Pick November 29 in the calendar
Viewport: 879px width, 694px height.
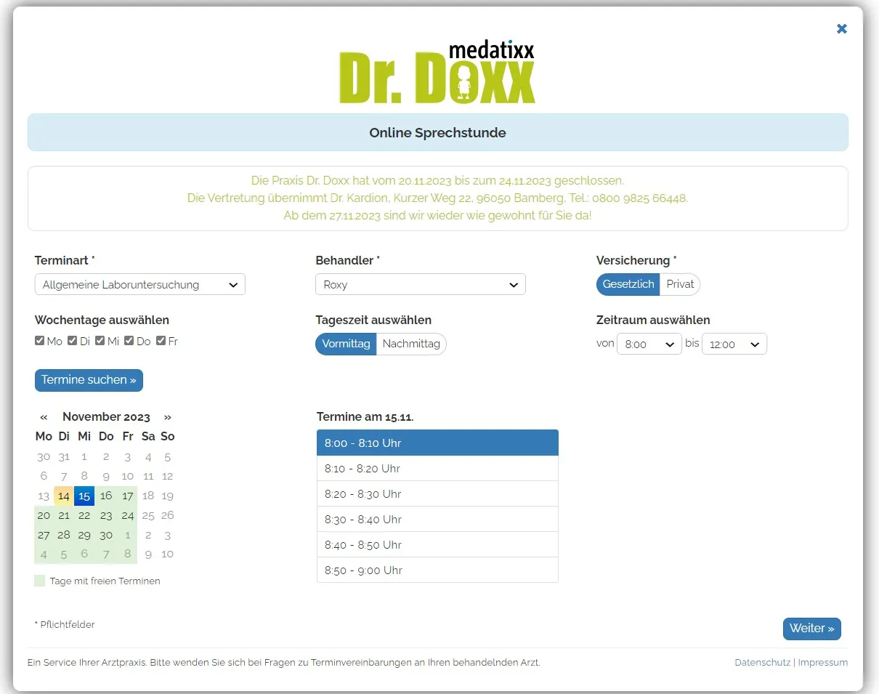pos(84,536)
